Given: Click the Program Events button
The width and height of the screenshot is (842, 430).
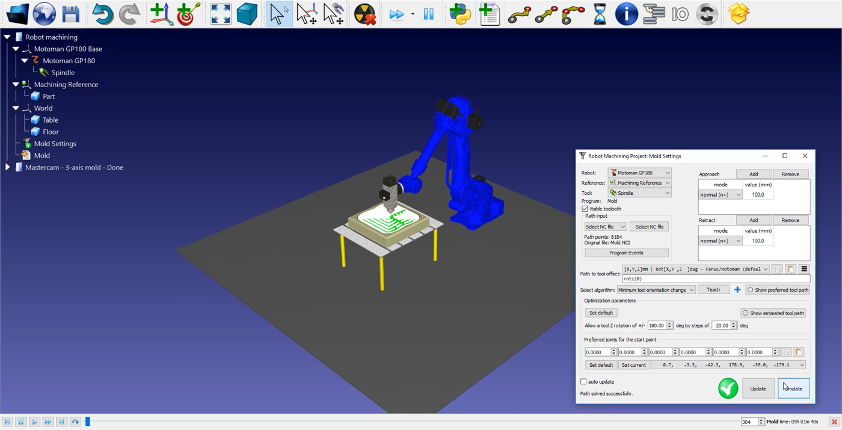Looking at the screenshot, I should pyautogui.click(x=626, y=252).
